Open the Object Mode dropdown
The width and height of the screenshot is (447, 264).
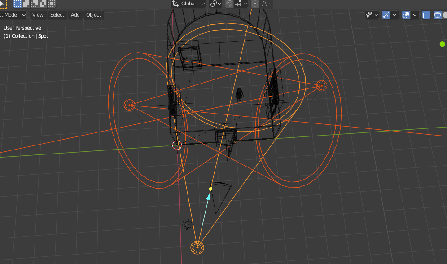tap(13, 15)
